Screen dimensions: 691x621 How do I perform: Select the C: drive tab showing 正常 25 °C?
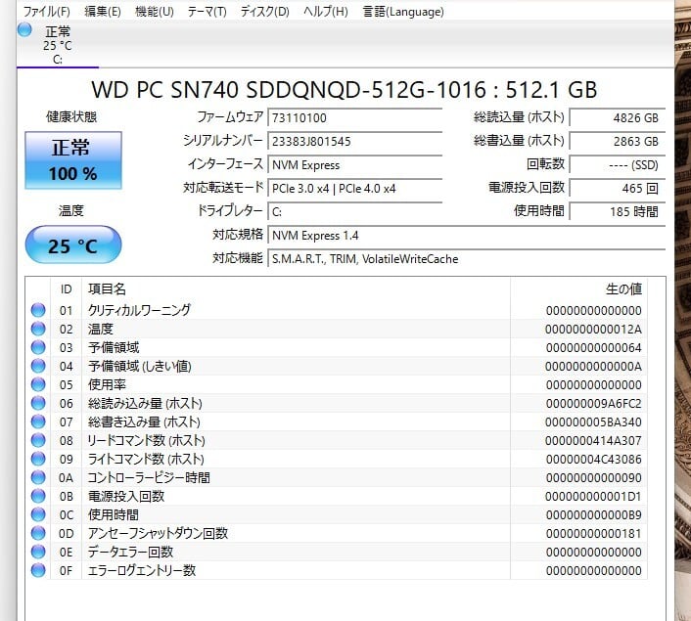58,45
